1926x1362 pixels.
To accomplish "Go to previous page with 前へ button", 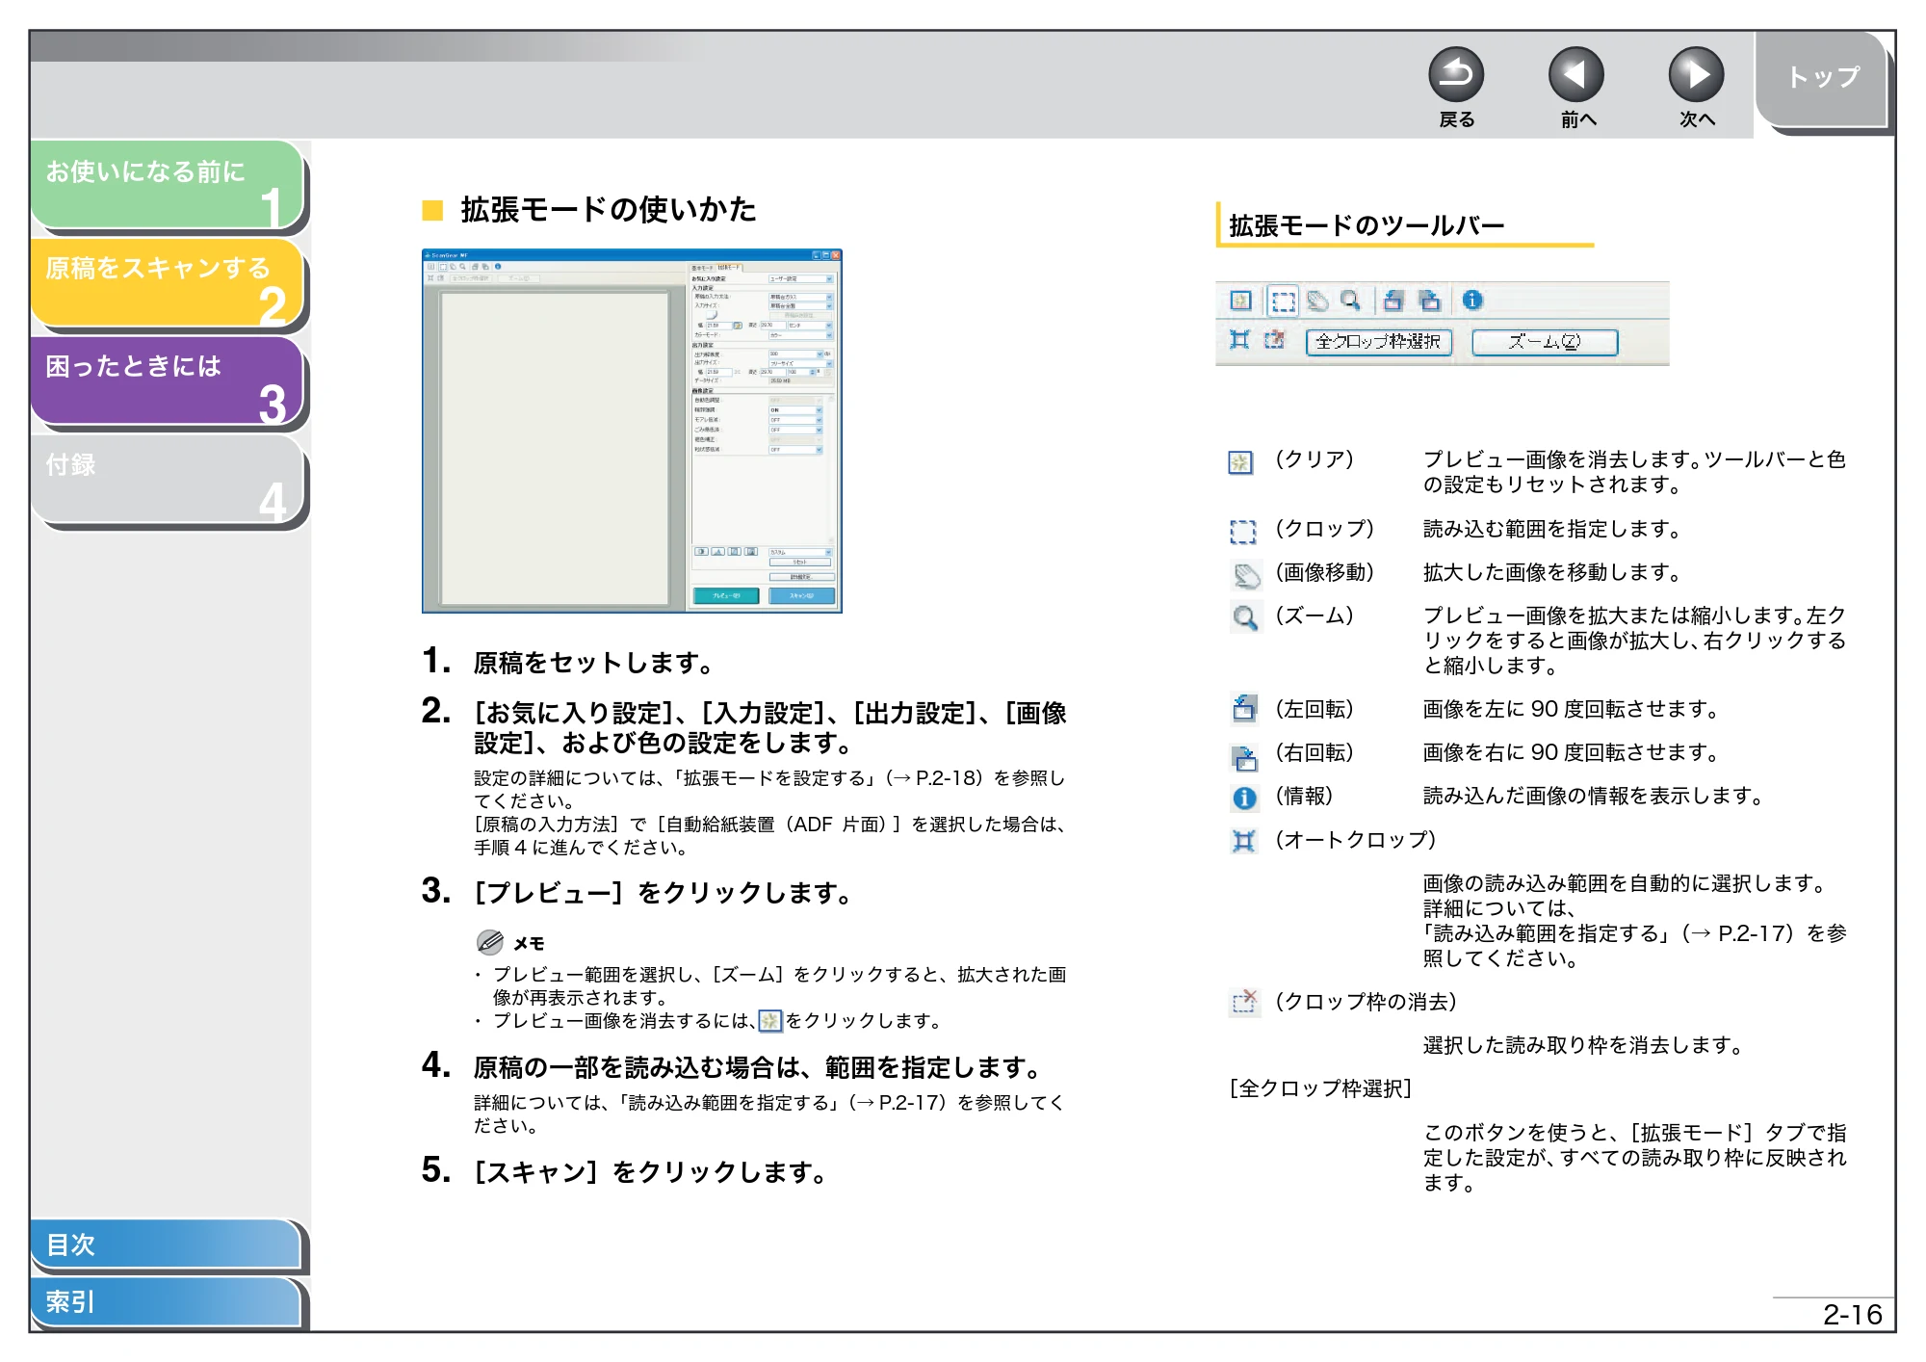I will pyautogui.click(x=1575, y=75).
